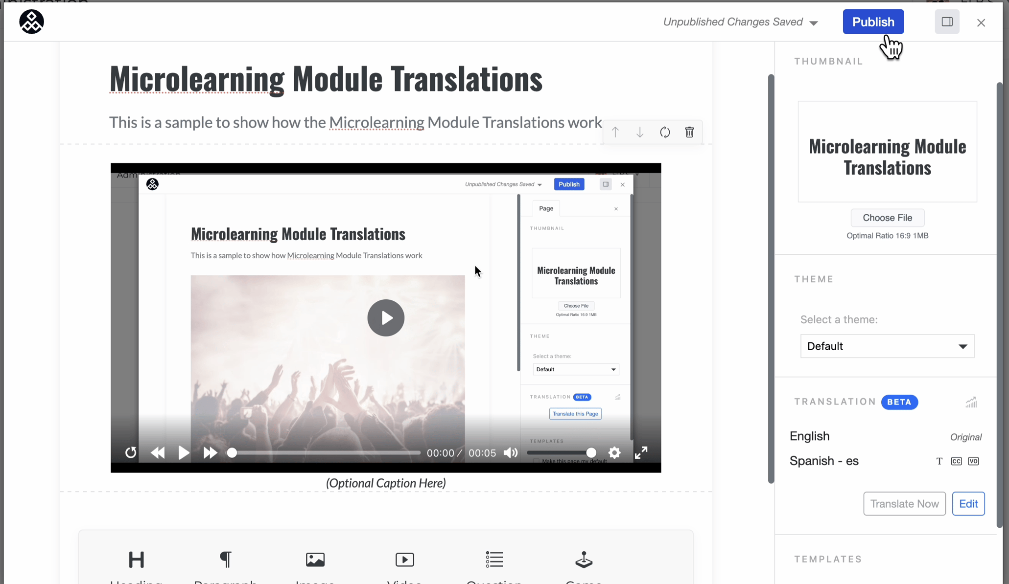Replace the video using the refresh icon

(x=665, y=132)
